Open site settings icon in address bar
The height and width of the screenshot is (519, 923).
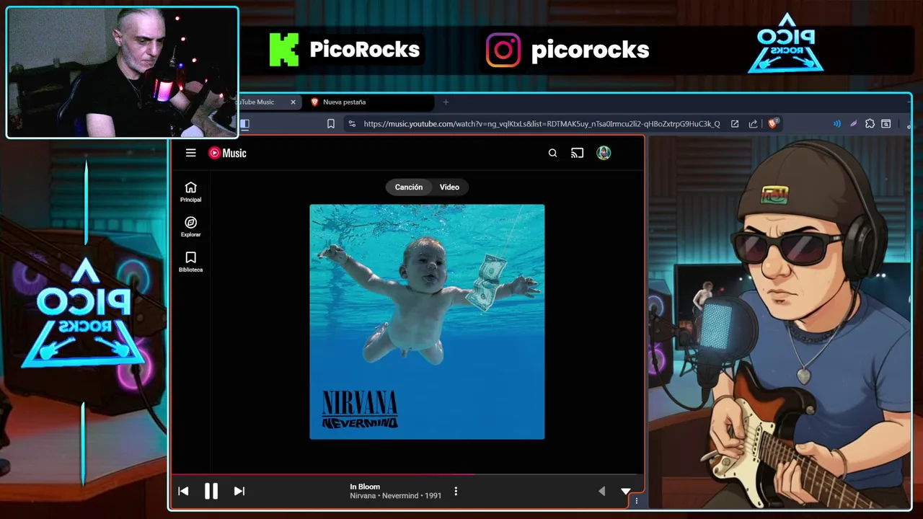(x=351, y=124)
